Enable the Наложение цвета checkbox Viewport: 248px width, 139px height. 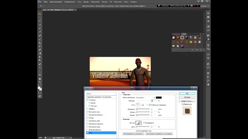pyautogui.click(x=88, y=121)
